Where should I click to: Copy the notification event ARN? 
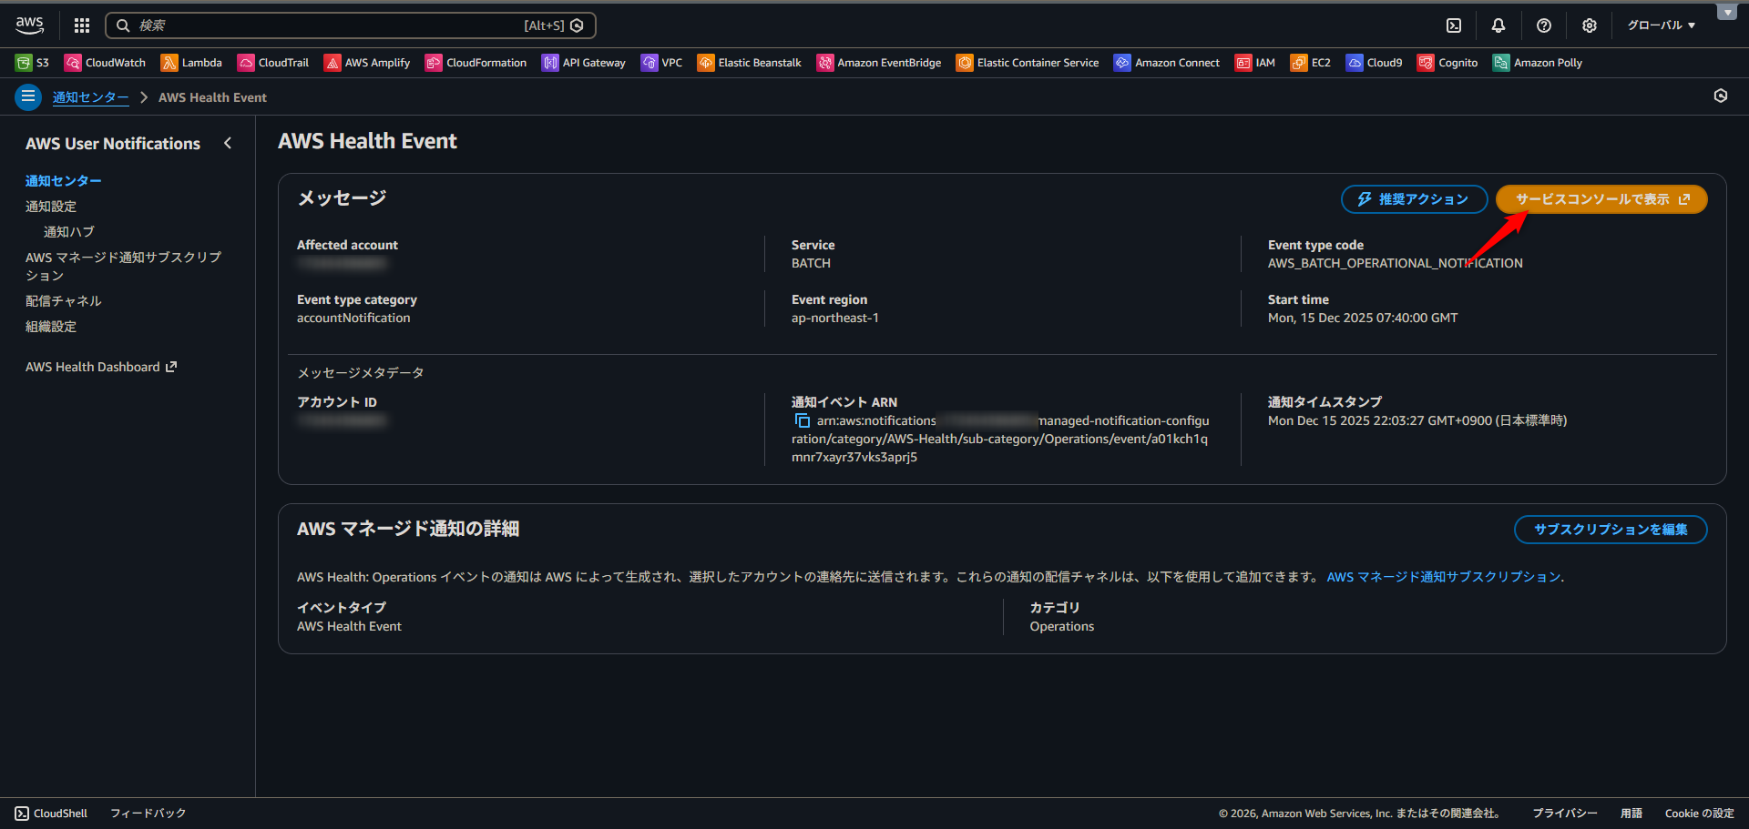[x=803, y=420]
